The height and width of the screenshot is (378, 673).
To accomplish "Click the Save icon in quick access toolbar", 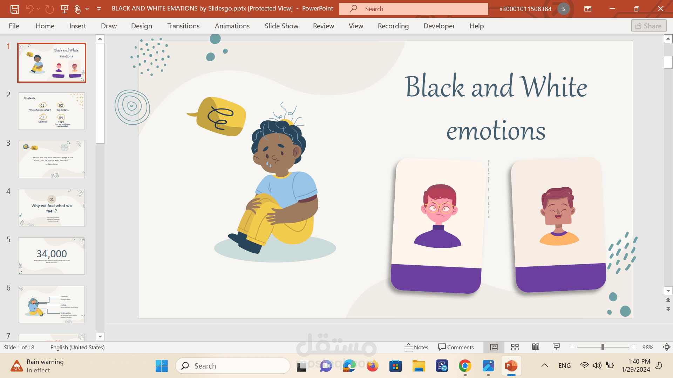I will [14, 9].
